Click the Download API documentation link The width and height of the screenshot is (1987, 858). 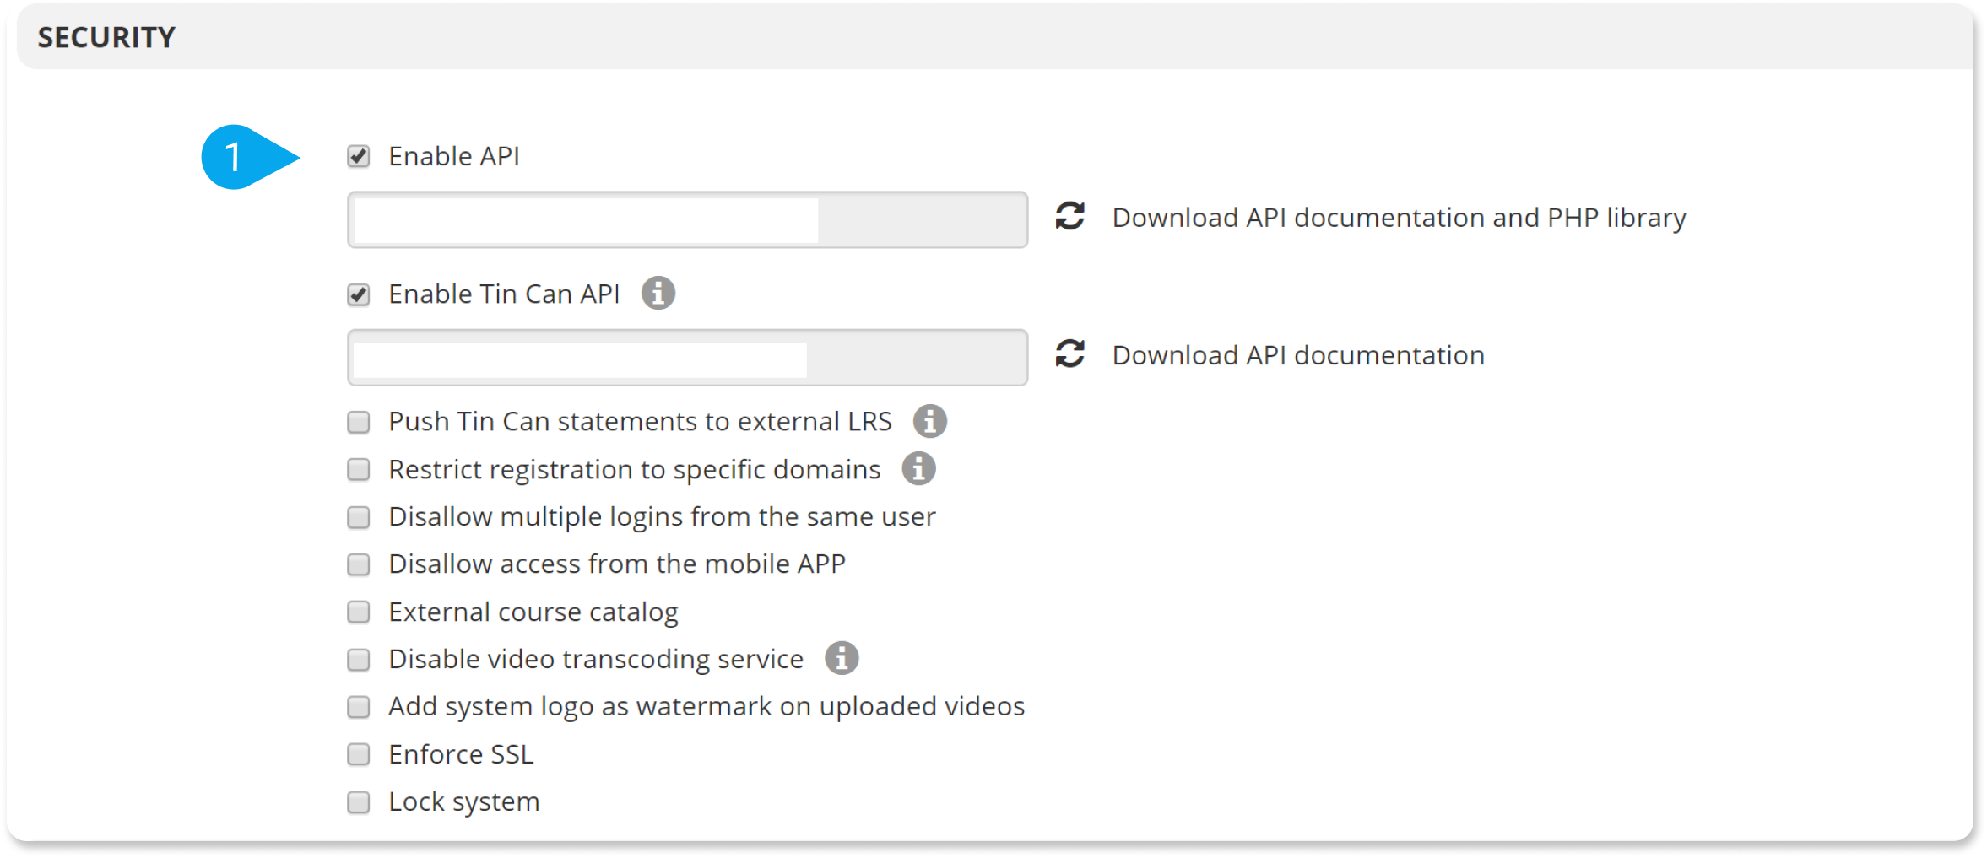pyautogui.click(x=1297, y=354)
